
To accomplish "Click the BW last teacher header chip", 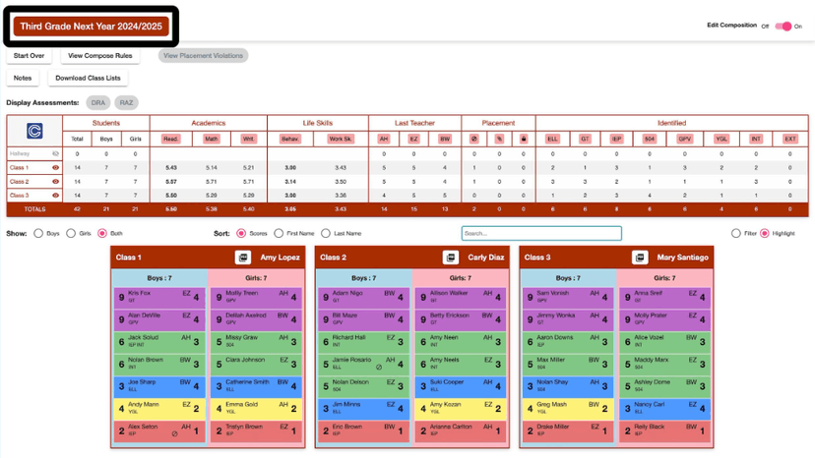I will [444, 139].
